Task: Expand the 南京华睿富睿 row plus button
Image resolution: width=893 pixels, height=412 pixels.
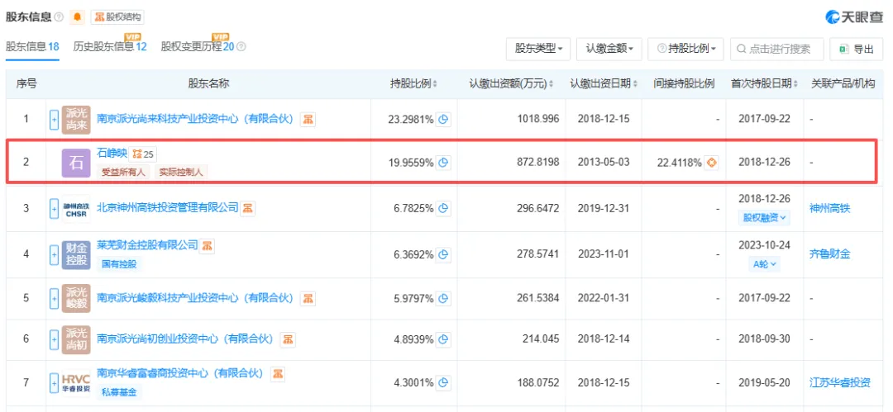Action: pyautogui.click(x=54, y=382)
